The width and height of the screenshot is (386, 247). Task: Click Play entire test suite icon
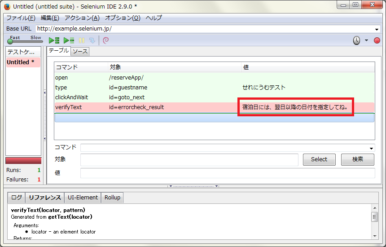(x=54, y=40)
